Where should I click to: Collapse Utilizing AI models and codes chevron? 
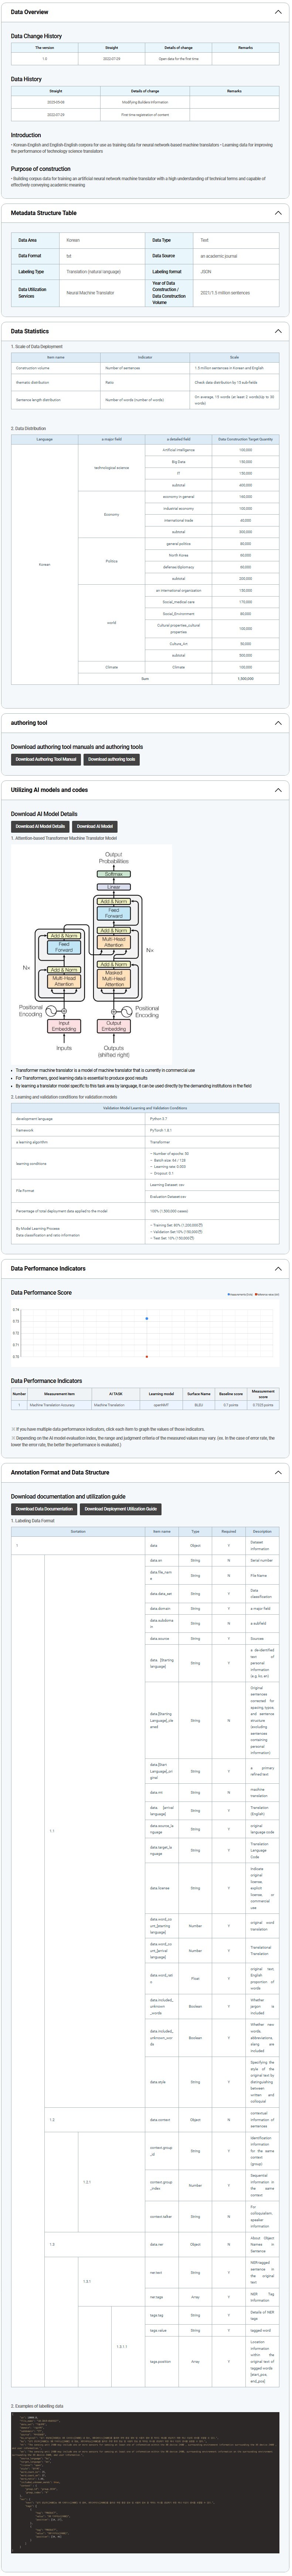278,790
